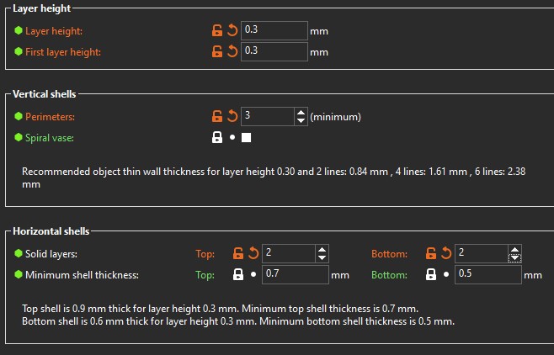The image size is (554, 355).
Task: Click the Solid layers setting label
Action: tap(51, 253)
